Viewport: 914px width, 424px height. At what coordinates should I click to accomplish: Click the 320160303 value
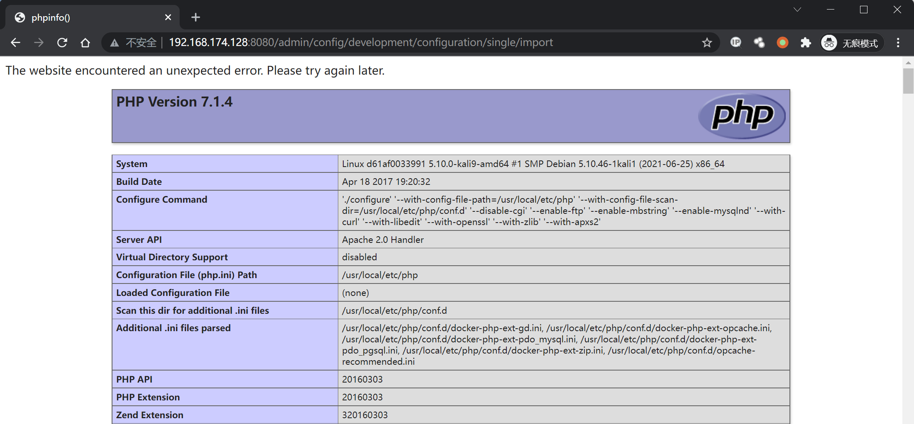[x=365, y=415]
